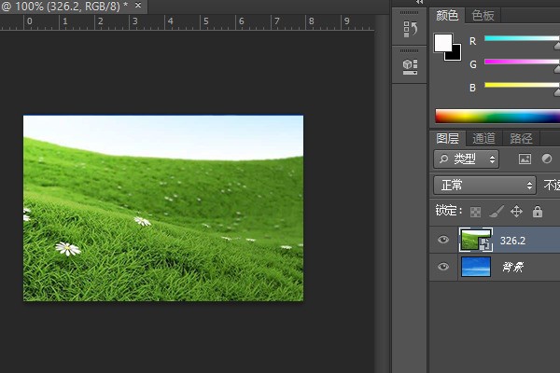Switch to the 色板 tab
This screenshot has height=373, width=560.
pos(483,15)
